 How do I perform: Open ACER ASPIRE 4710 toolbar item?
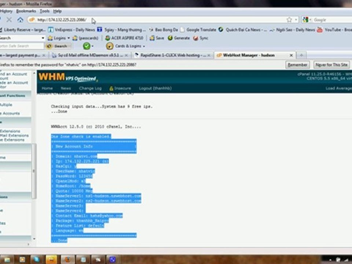pyautogui.click(x=124, y=38)
